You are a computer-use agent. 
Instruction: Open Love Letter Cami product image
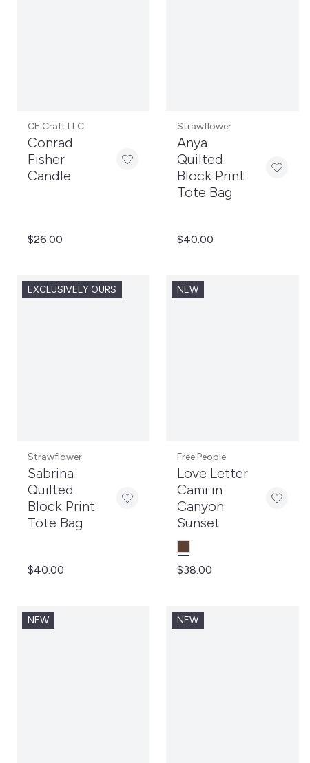233,359
